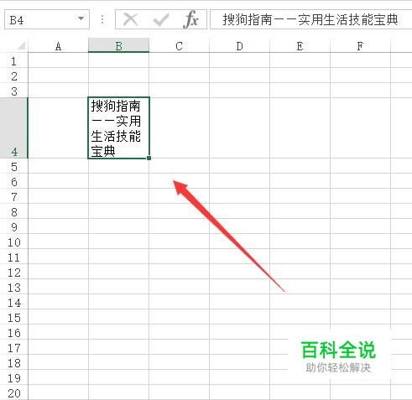Select column F header
This screenshot has height=400, width=412.
360,46
